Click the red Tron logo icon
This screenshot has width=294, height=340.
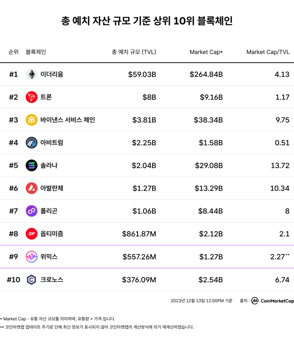(31, 97)
